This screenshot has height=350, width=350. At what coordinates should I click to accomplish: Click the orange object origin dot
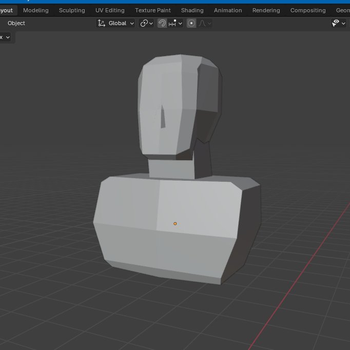pos(175,224)
